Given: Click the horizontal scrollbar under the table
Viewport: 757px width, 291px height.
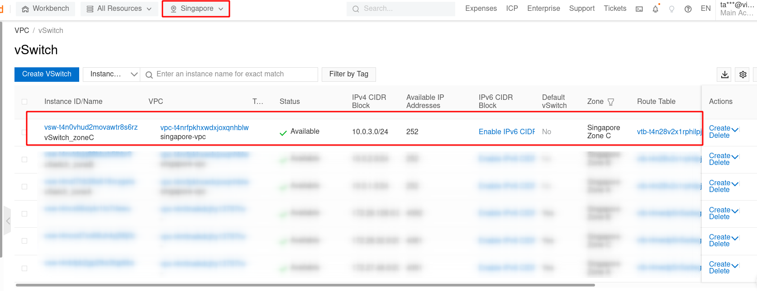Looking at the screenshot, I should click(305, 285).
